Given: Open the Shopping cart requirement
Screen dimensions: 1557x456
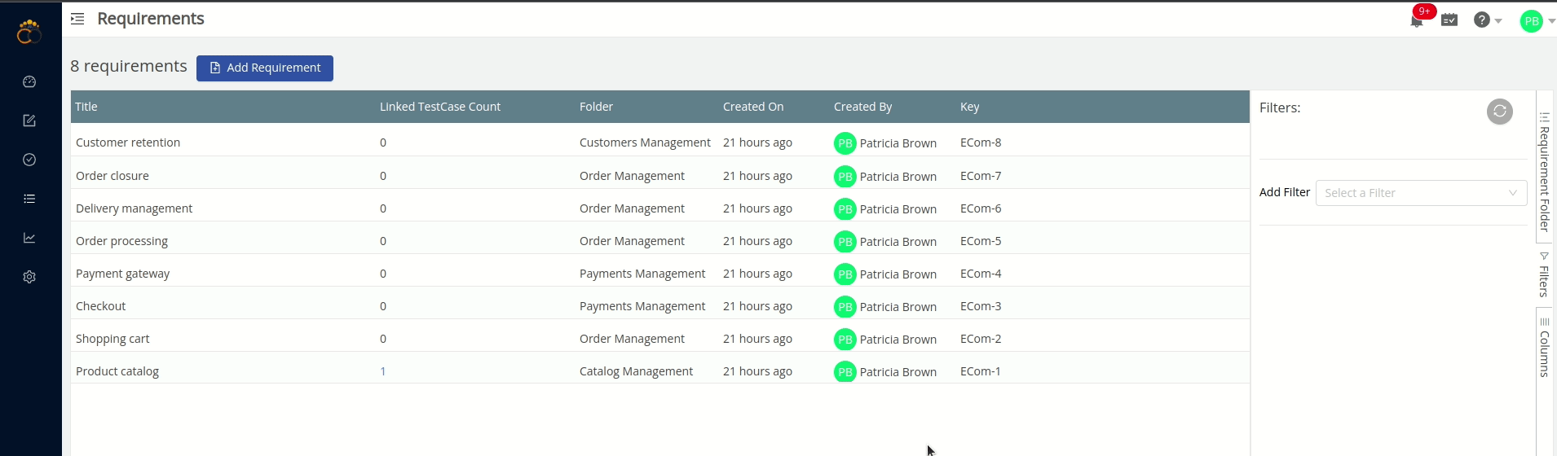Looking at the screenshot, I should tap(112, 339).
